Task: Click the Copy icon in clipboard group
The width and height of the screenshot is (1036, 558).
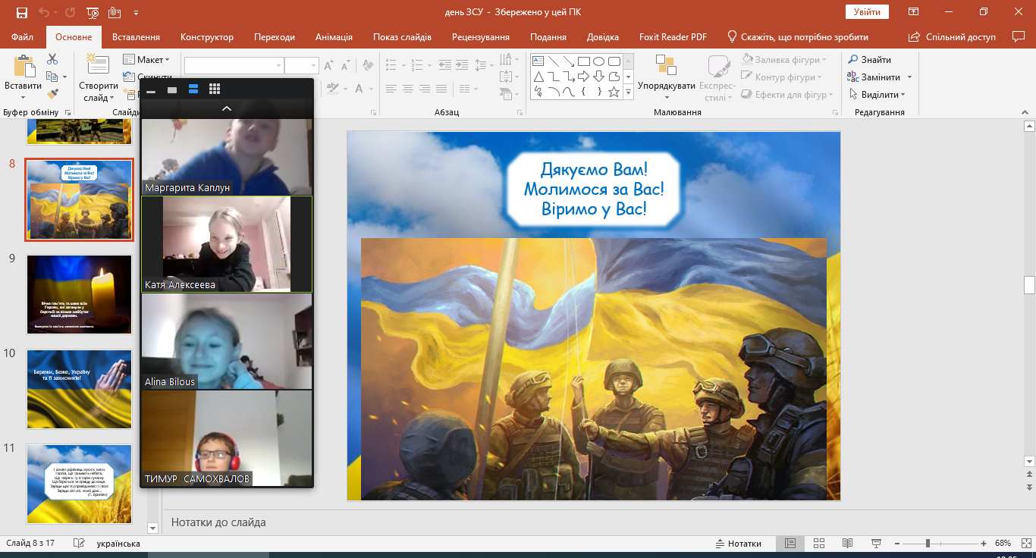Action: pyautogui.click(x=52, y=77)
